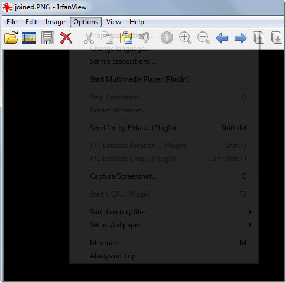This screenshot has width=286, height=283.
Task: Go to next image with right arrow
Action: 240,38
